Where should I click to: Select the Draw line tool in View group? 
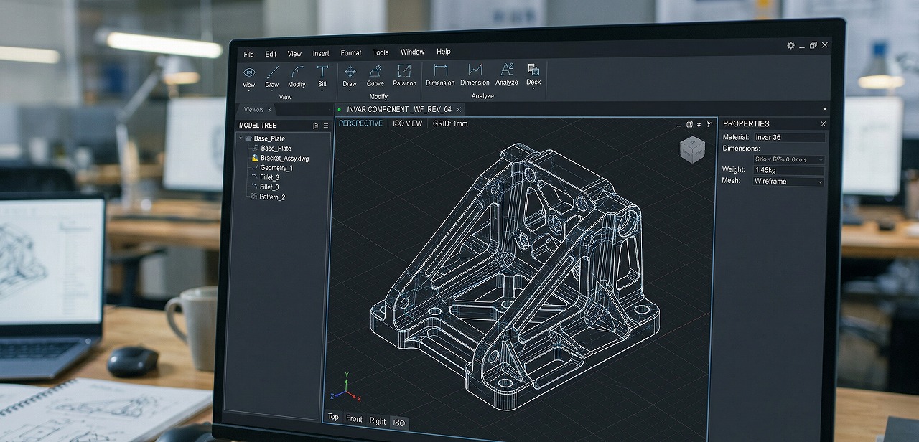coord(272,74)
